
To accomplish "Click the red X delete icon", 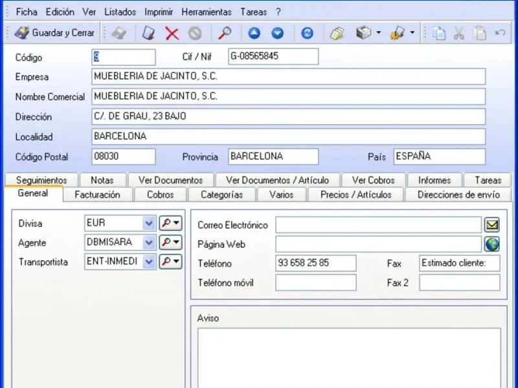I will (172, 33).
